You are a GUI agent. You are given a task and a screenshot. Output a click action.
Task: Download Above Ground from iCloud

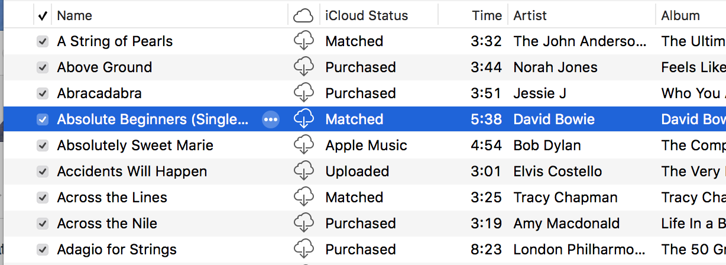click(303, 67)
